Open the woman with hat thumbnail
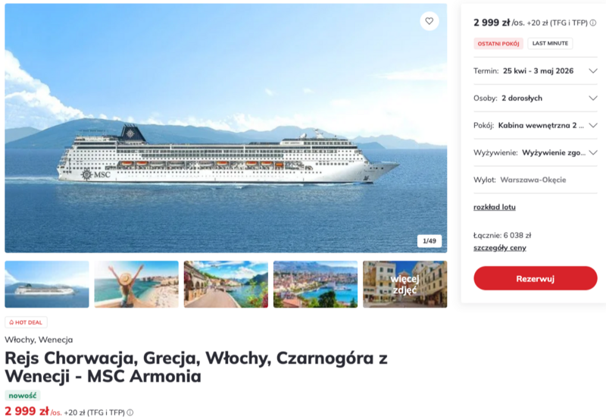This screenshot has height=417, width=606. 136,284
